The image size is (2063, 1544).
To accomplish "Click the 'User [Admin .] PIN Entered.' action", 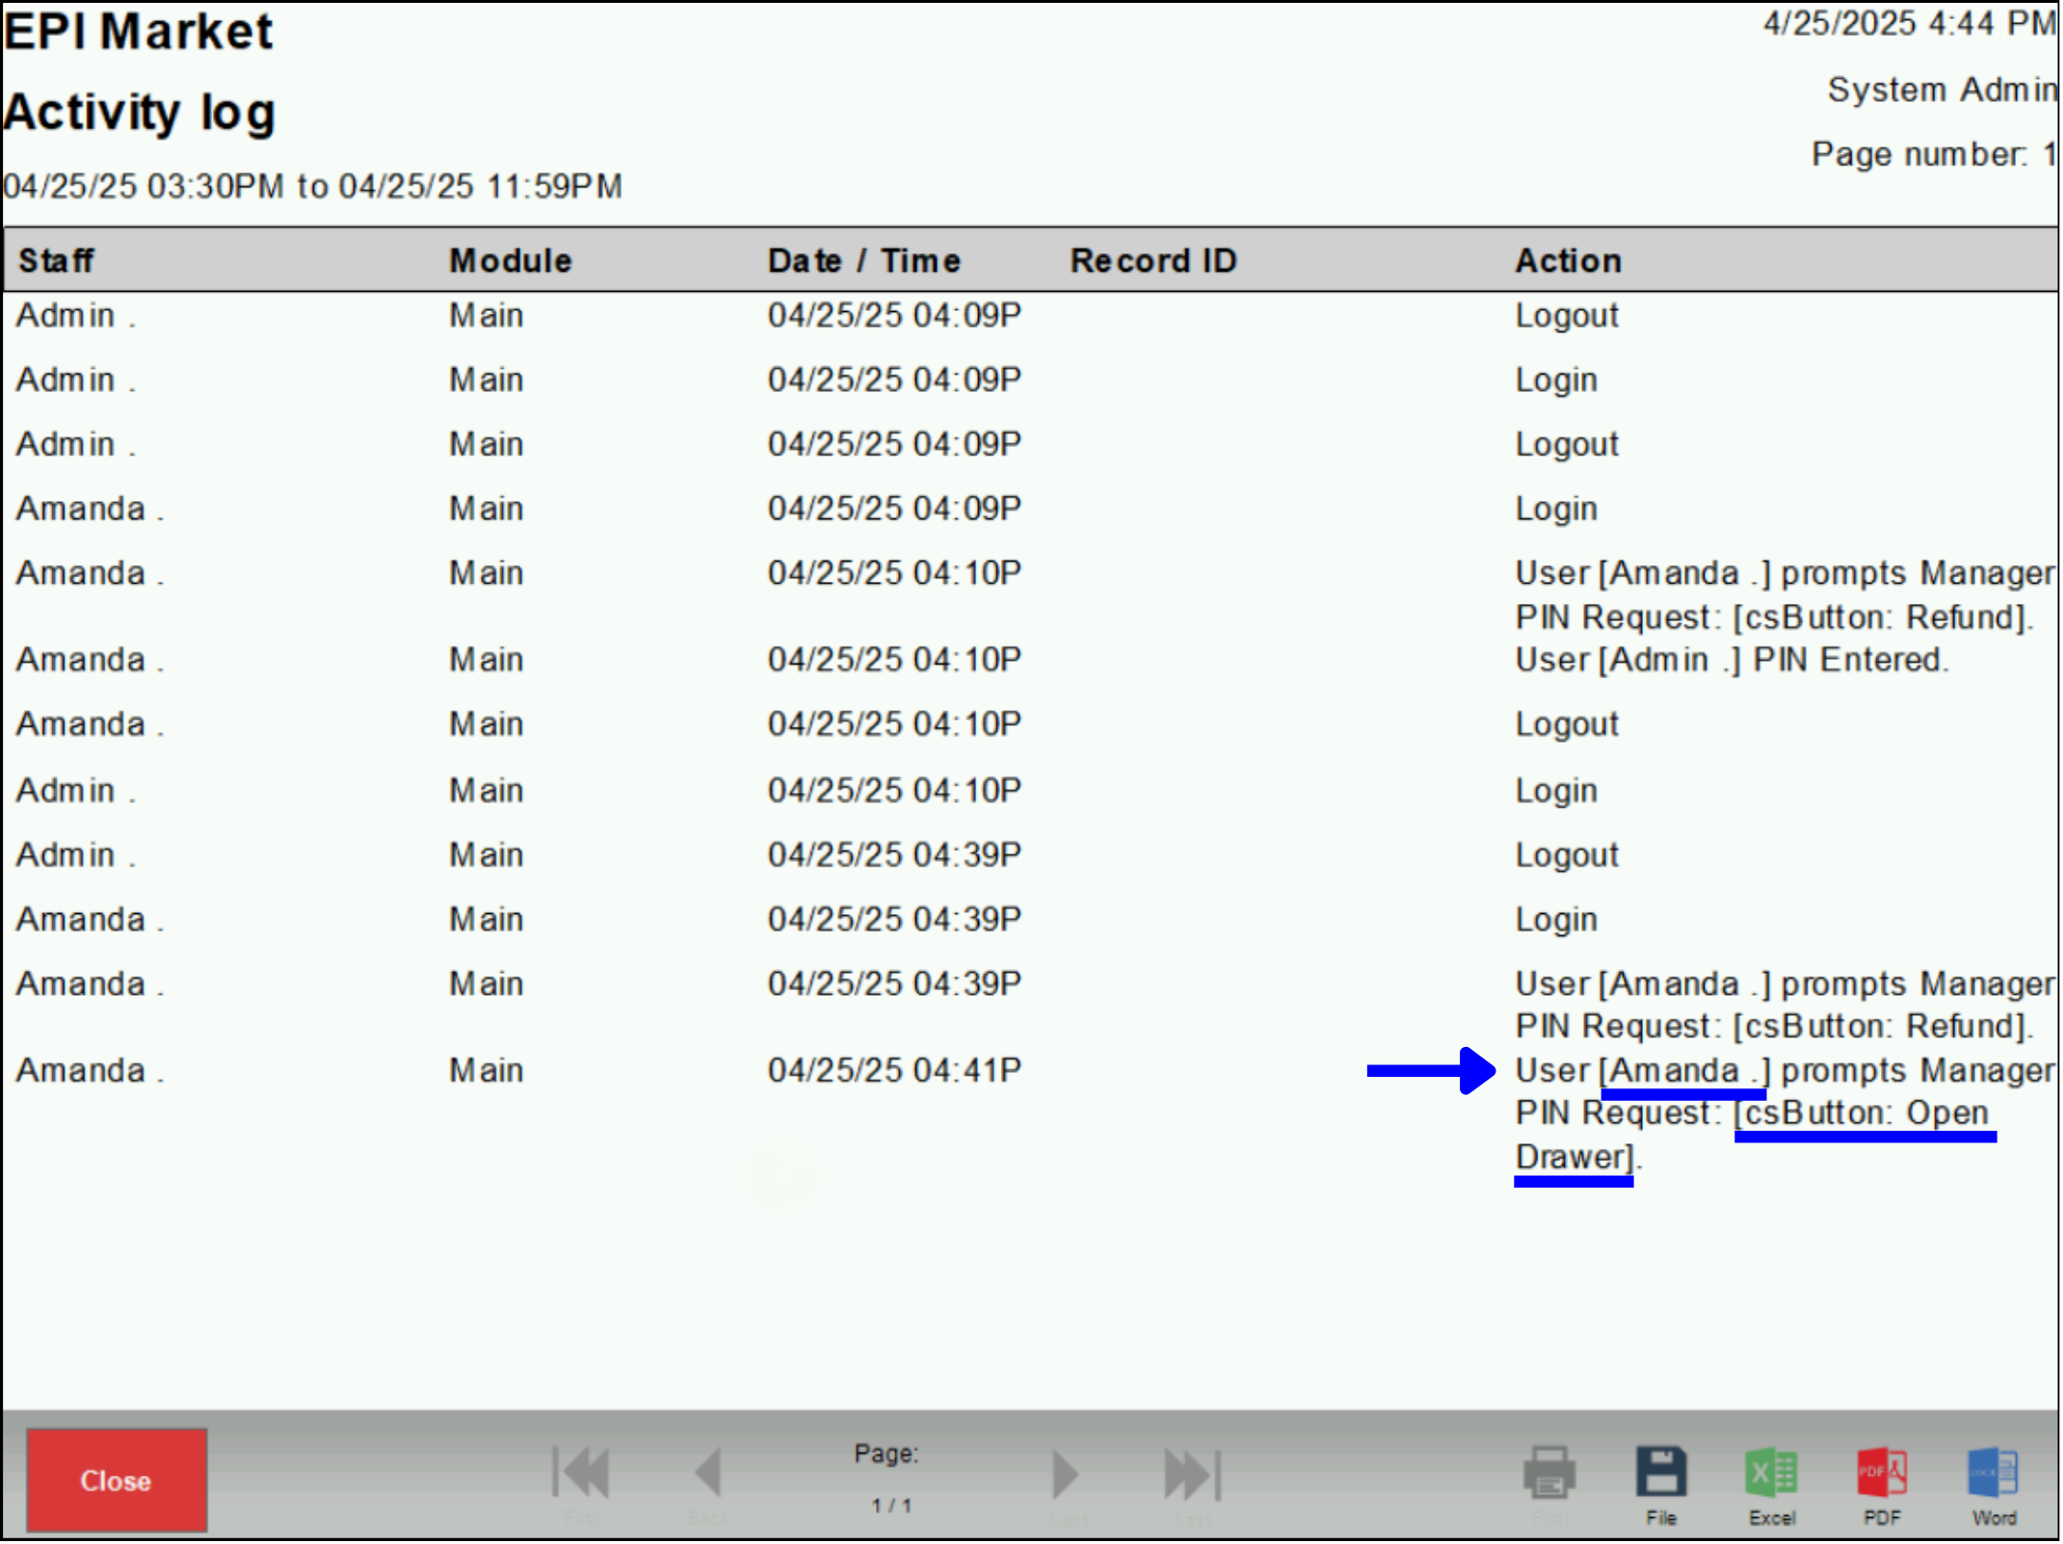I will (x=1732, y=661).
